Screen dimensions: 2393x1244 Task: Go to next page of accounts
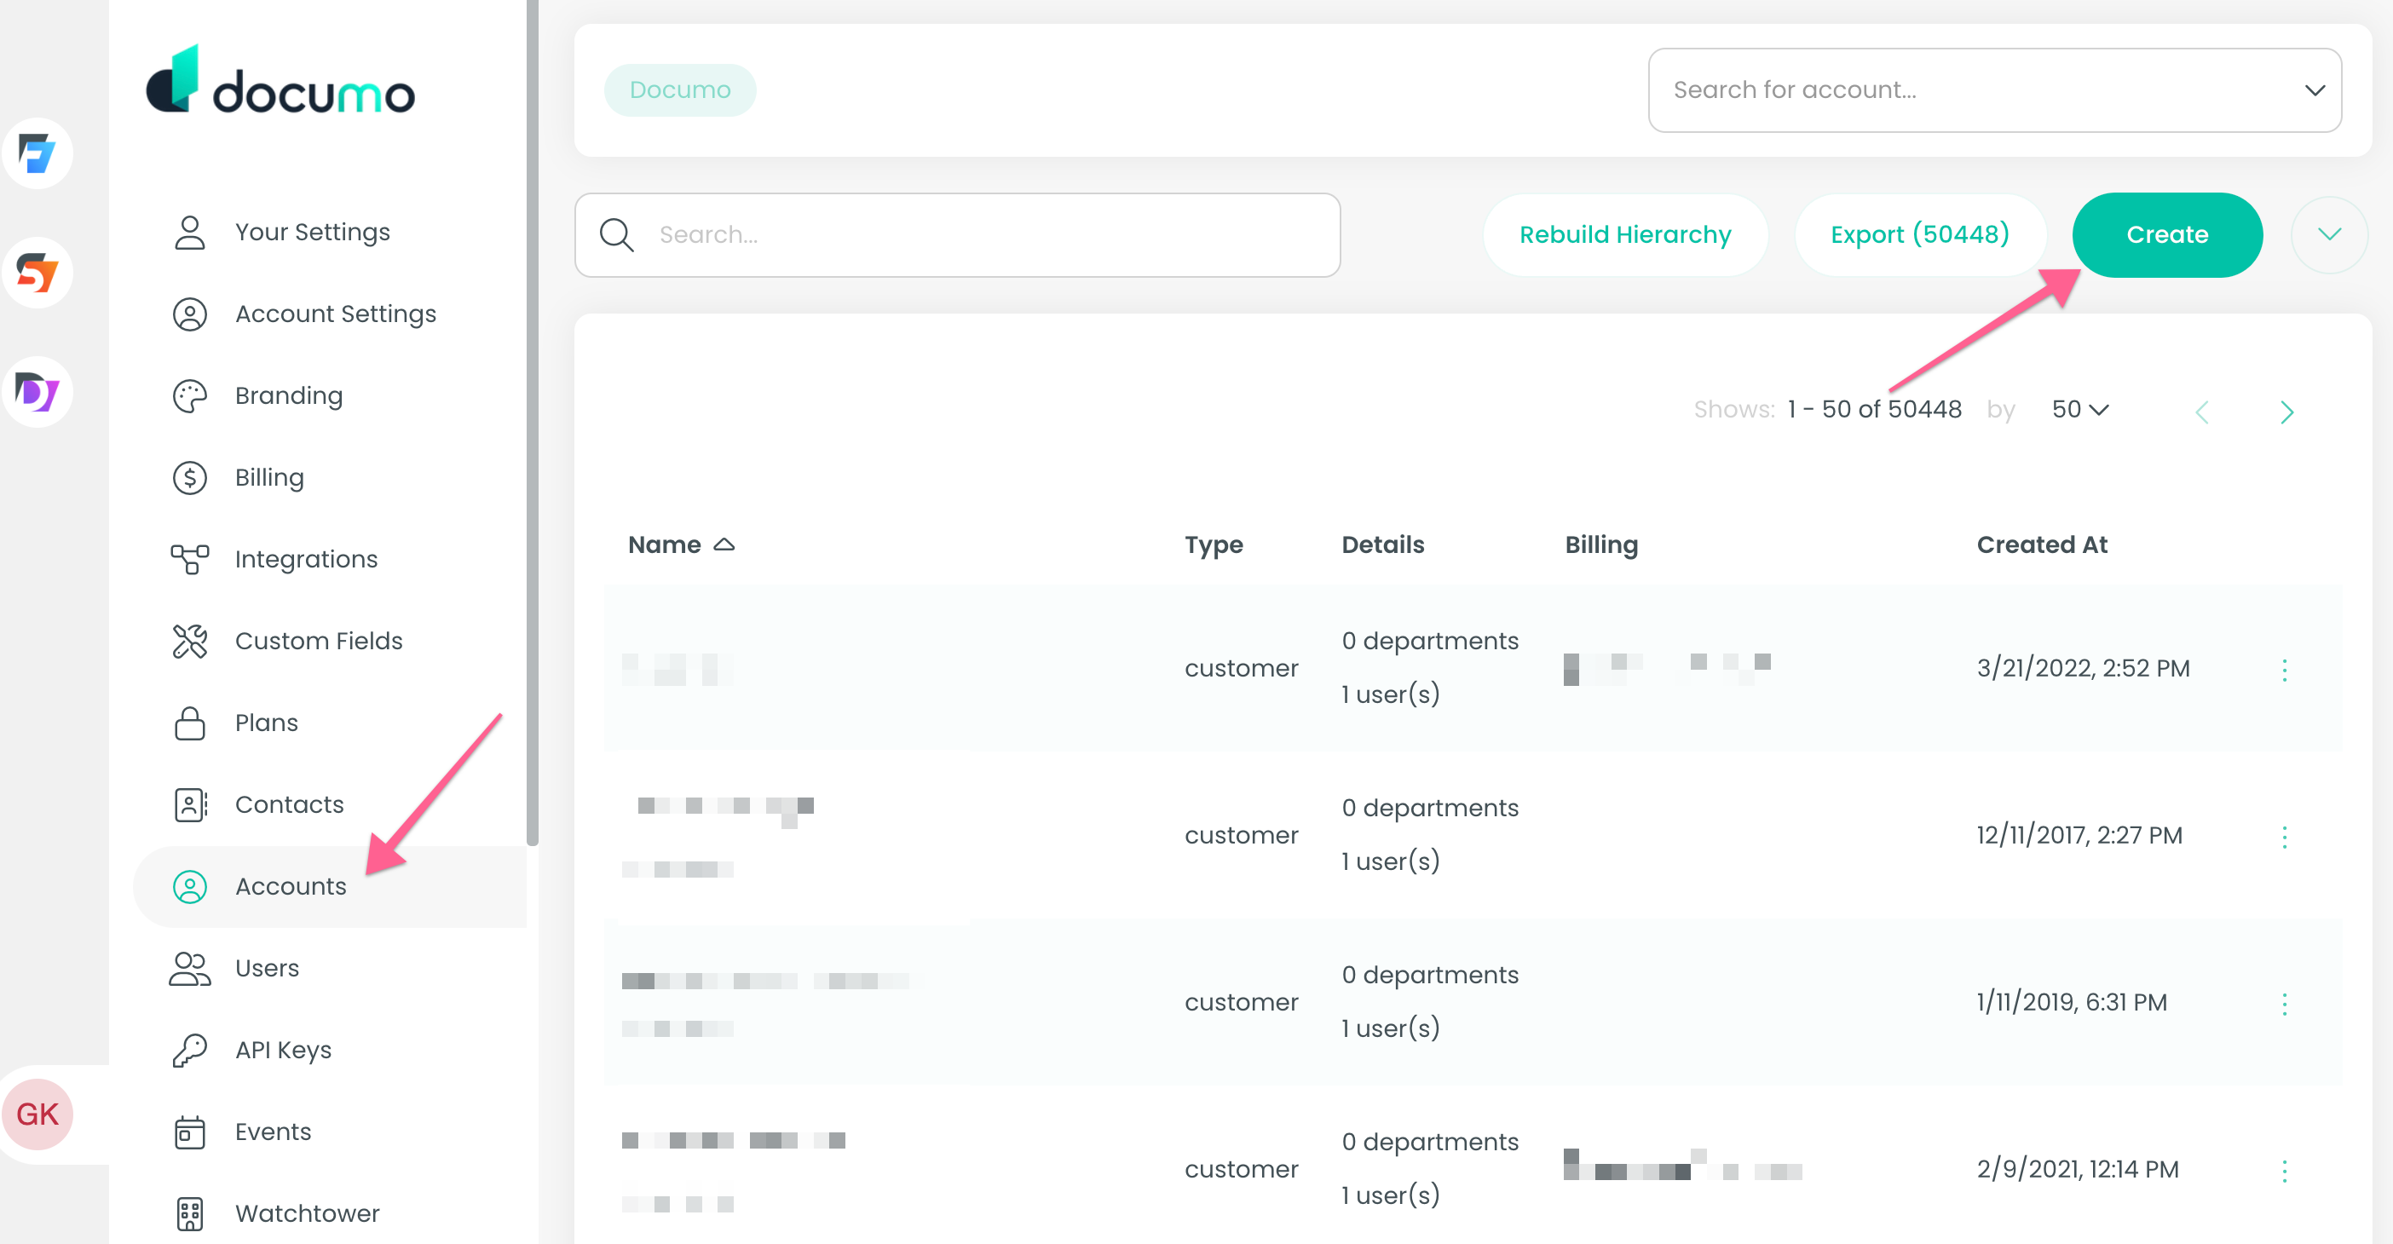[x=2287, y=412]
